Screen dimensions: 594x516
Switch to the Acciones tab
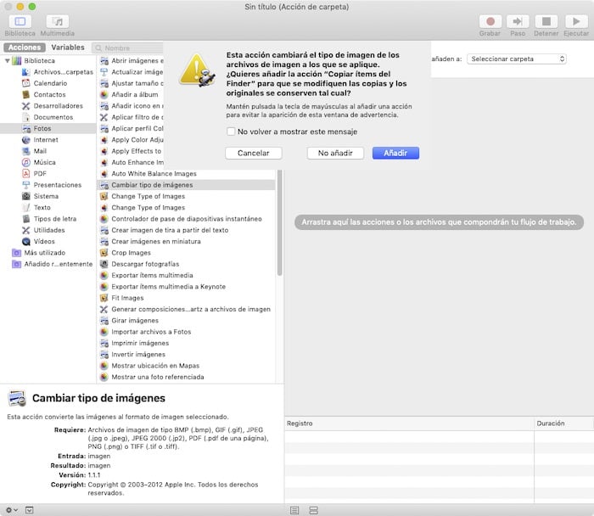click(24, 48)
